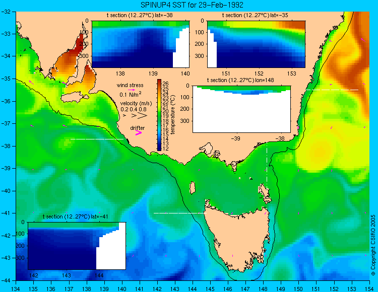Viewport: 378px width, 292px height.
Task: Select the white dashed section line at lat -41
Action: point(180,213)
